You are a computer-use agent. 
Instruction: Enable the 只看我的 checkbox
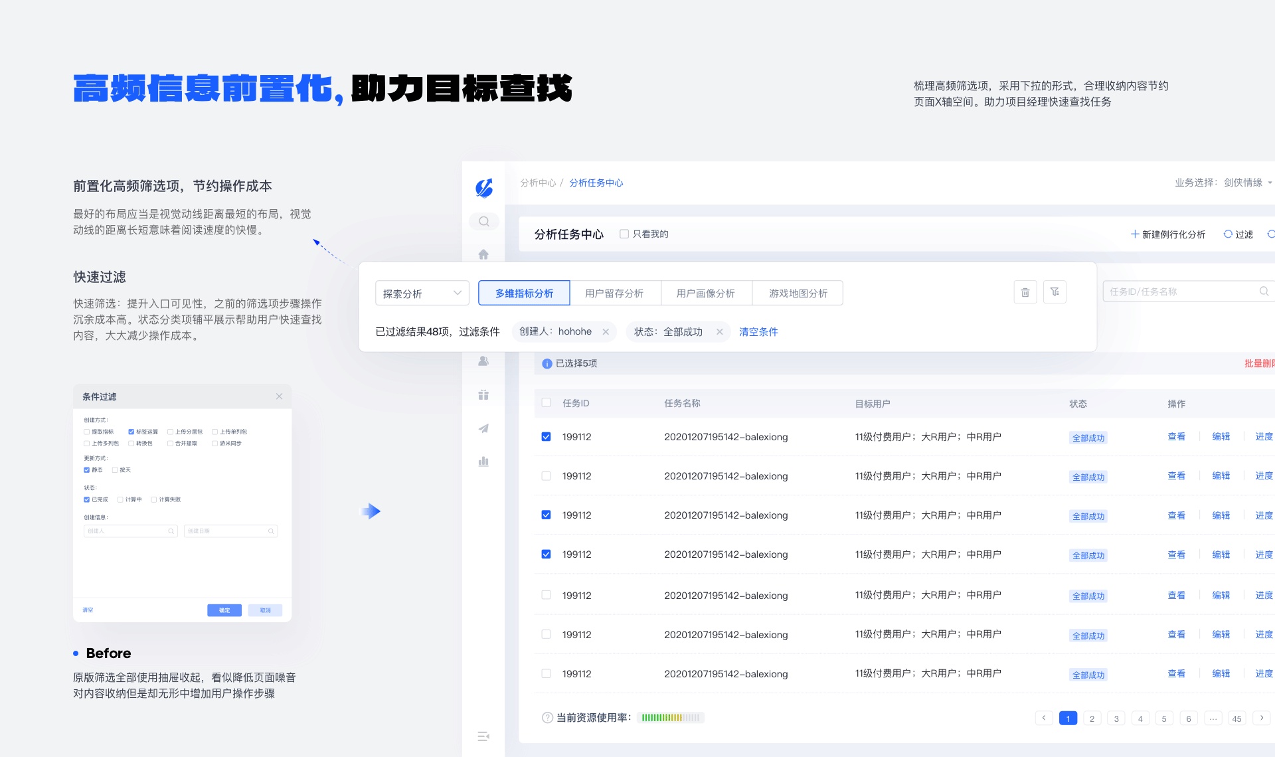point(624,234)
